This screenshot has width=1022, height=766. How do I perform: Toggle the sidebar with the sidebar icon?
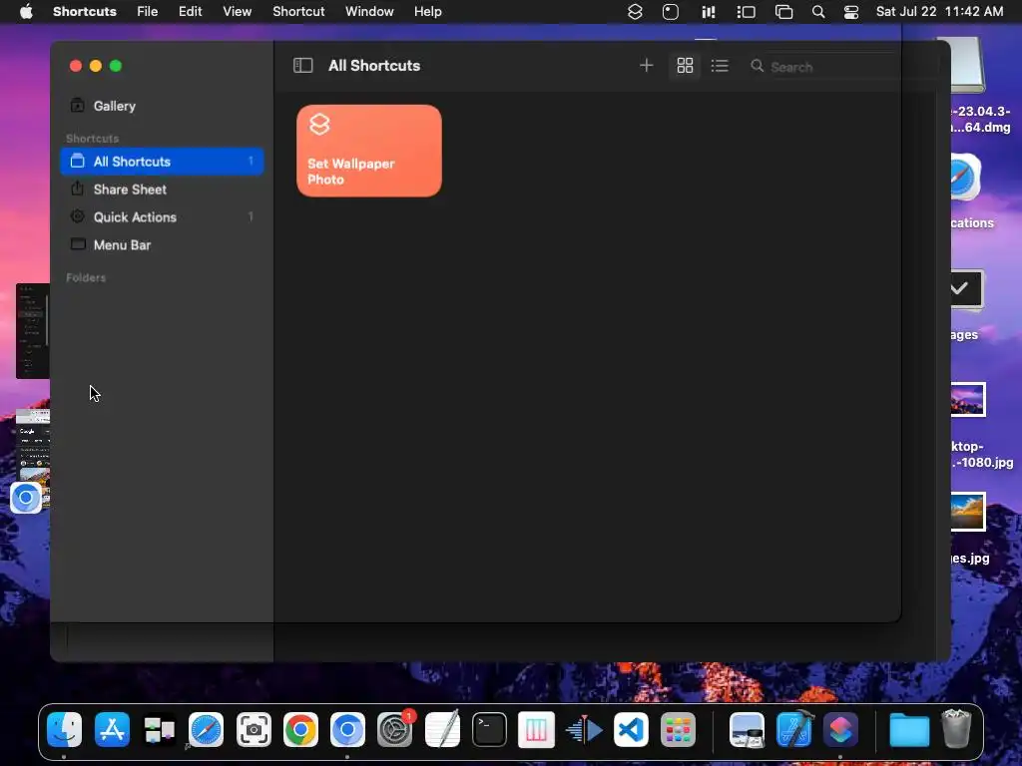303,65
